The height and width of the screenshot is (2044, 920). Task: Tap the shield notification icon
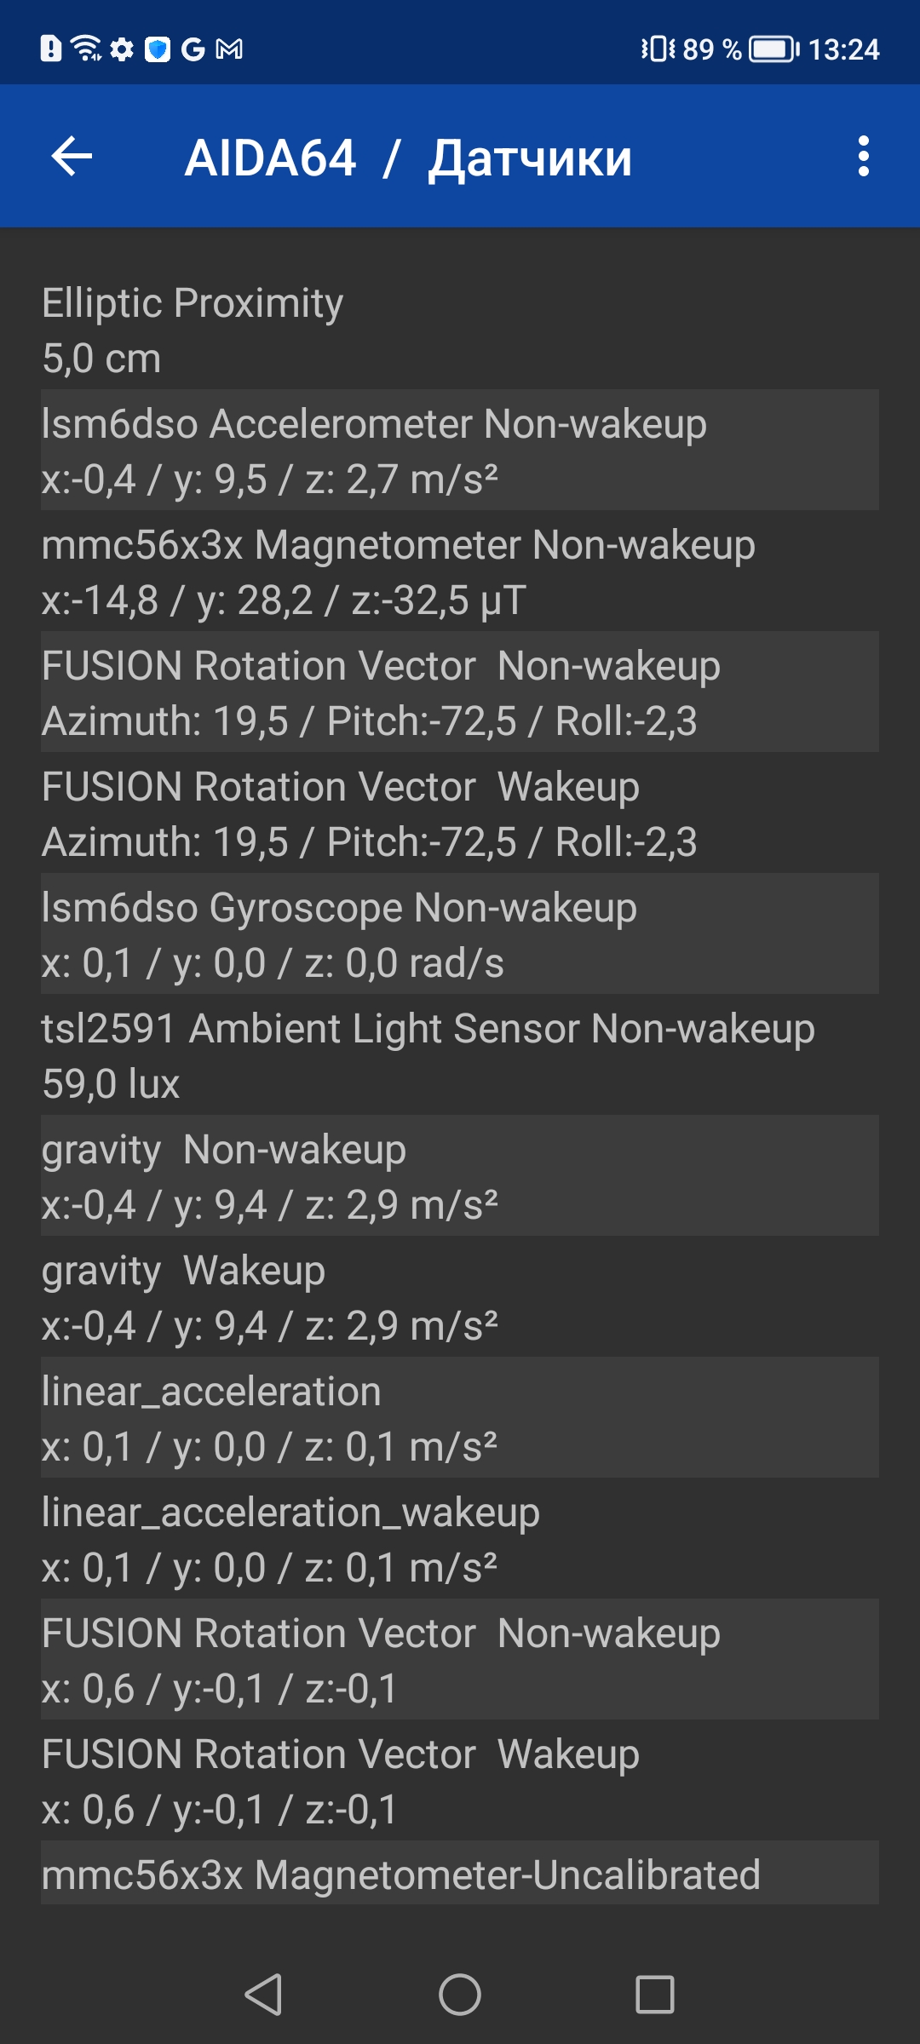point(158,49)
